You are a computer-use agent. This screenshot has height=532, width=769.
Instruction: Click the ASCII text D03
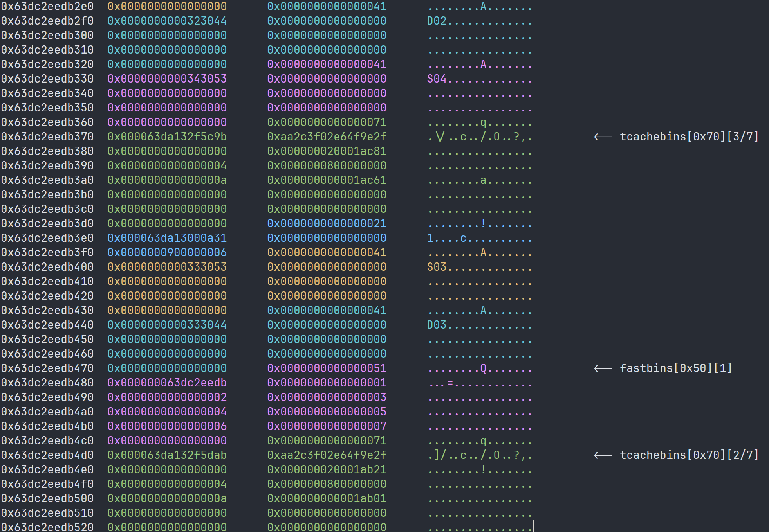(437, 325)
